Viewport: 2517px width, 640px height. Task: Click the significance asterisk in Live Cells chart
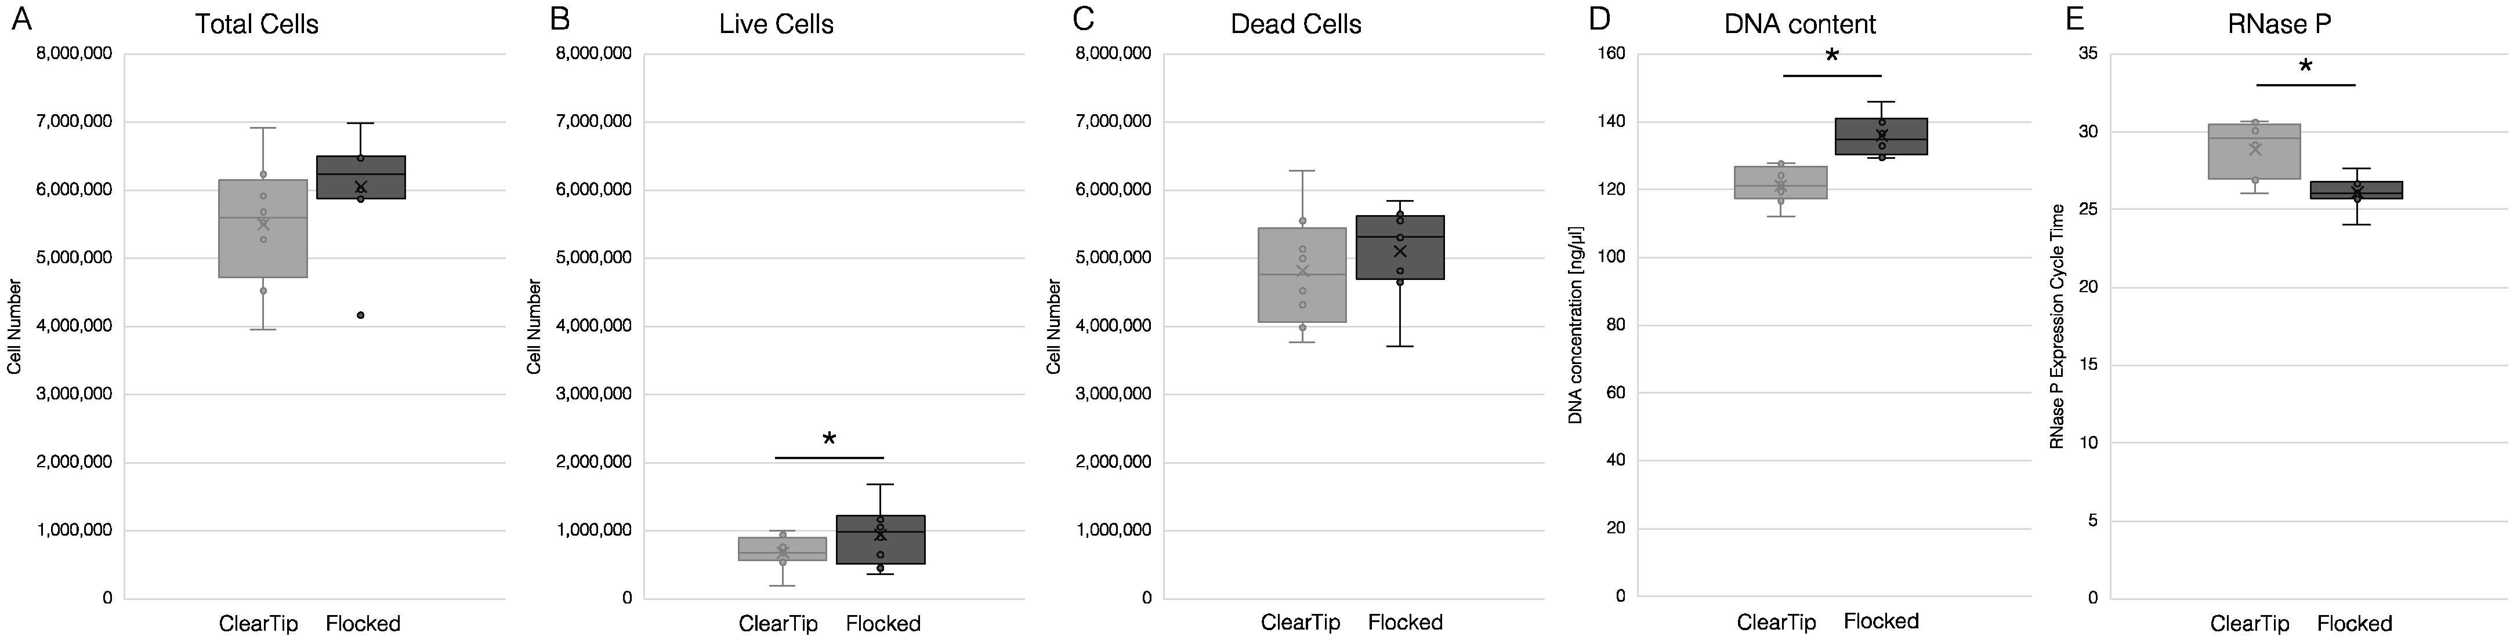[828, 439]
